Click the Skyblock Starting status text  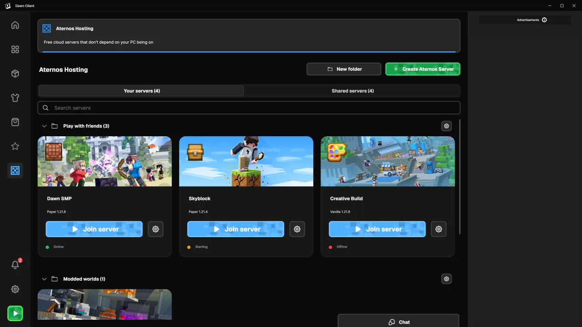(x=201, y=247)
